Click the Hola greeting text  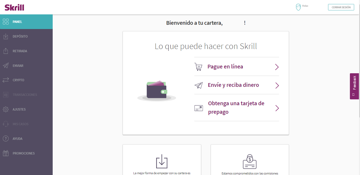pyautogui.click(x=305, y=6)
